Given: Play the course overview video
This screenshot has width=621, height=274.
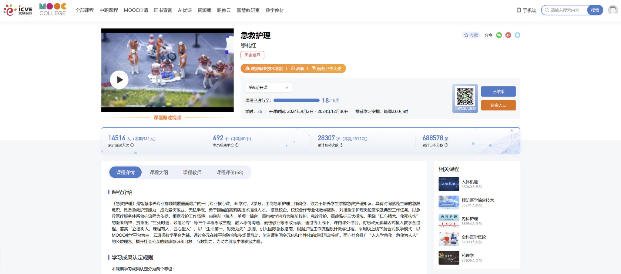Looking at the screenshot, I should 119,80.
